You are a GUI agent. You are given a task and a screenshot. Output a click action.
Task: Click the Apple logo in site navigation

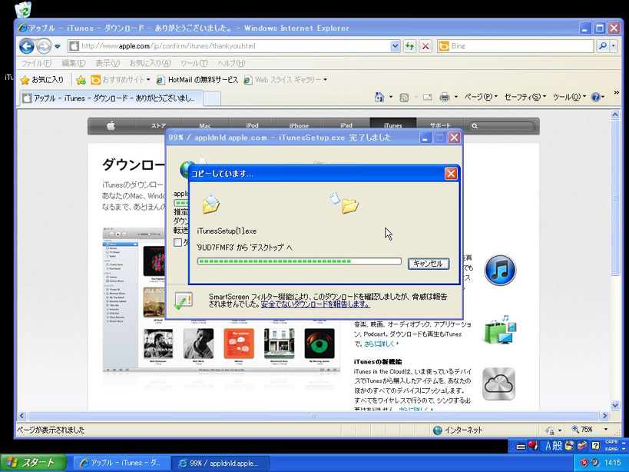(x=111, y=126)
